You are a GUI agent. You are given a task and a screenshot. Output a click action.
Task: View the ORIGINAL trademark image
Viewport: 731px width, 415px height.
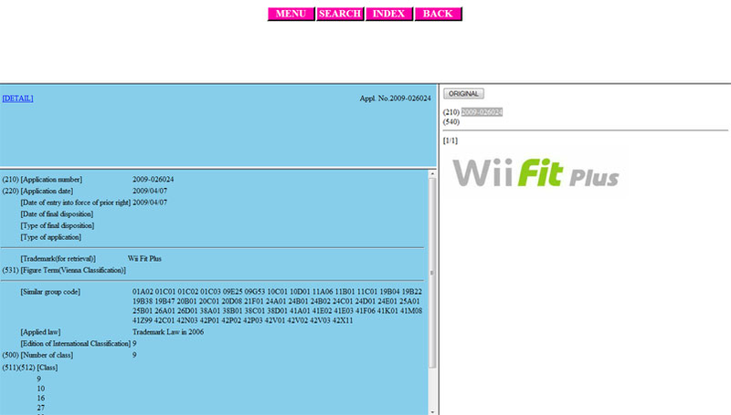[x=463, y=94]
